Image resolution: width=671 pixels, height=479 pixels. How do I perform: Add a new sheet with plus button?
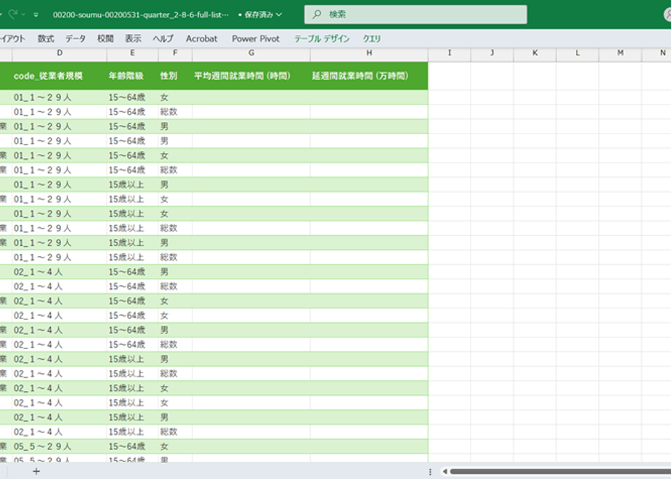click(36, 471)
